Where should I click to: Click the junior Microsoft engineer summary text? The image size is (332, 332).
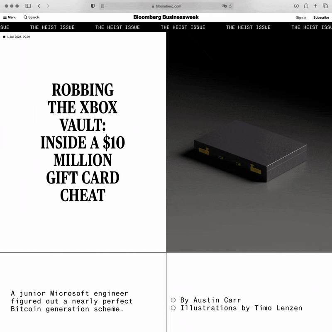71,301
